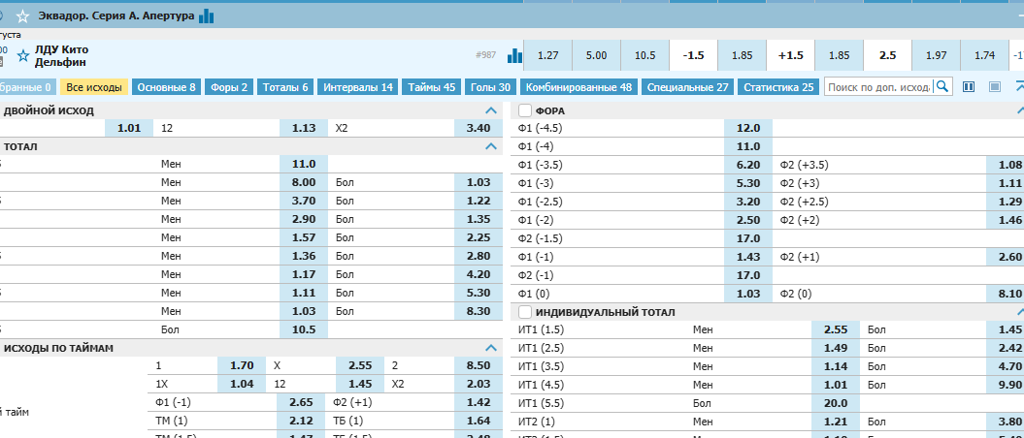Bet ИТ1 (2.5) Мен at 1.49
Image resolution: width=1024 pixels, height=438 pixels.
[x=836, y=348]
